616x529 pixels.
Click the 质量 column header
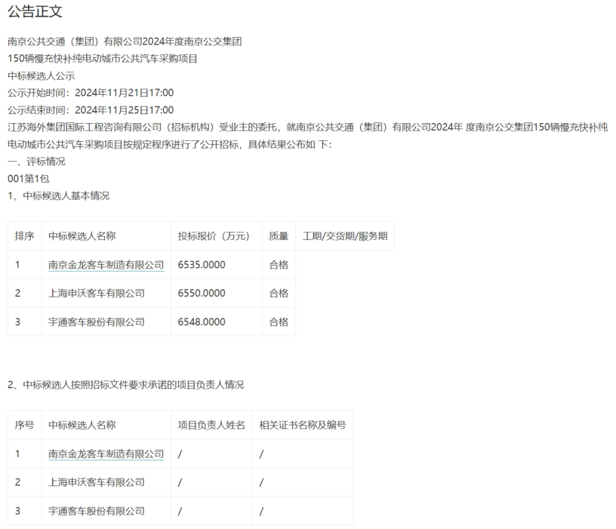click(278, 236)
